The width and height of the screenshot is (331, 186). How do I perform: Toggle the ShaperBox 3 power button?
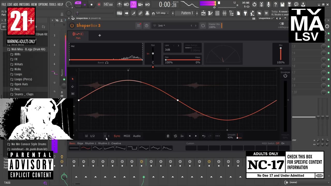(72, 25)
